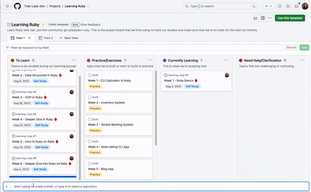Image resolution: width=311 pixels, height=192 pixels.
Task: Focus the Start typing to create a draft field
Action: coord(156,186)
